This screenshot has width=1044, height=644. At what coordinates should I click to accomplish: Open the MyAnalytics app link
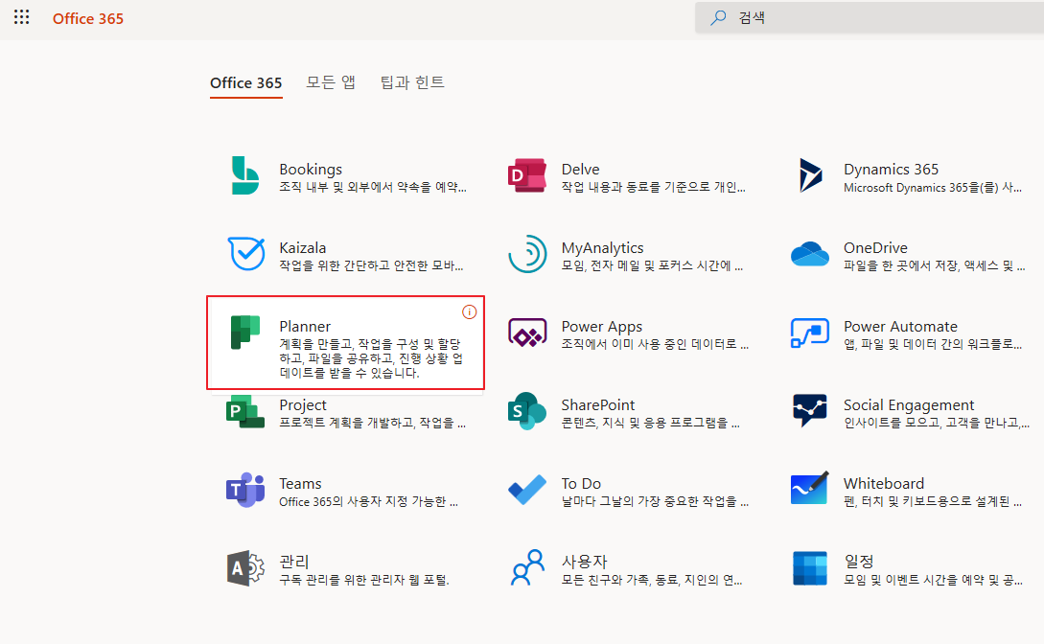coord(602,247)
